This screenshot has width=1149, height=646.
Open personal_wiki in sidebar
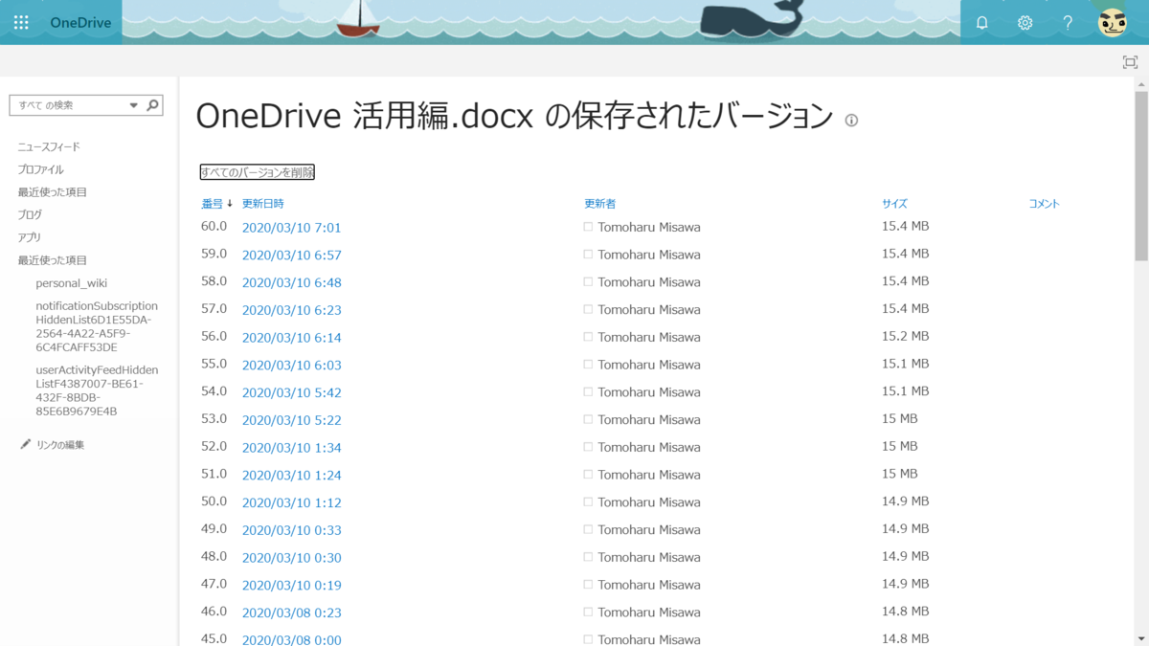point(71,283)
